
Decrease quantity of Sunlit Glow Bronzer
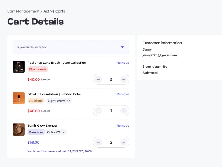pyautogui.click(x=98, y=142)
